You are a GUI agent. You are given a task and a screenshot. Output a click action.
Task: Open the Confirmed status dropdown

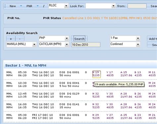click(138, 45)
